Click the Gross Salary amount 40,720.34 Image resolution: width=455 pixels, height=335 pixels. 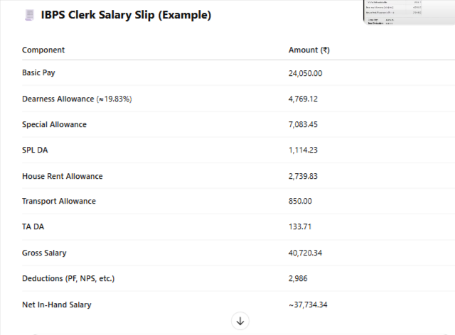(306, 253)
